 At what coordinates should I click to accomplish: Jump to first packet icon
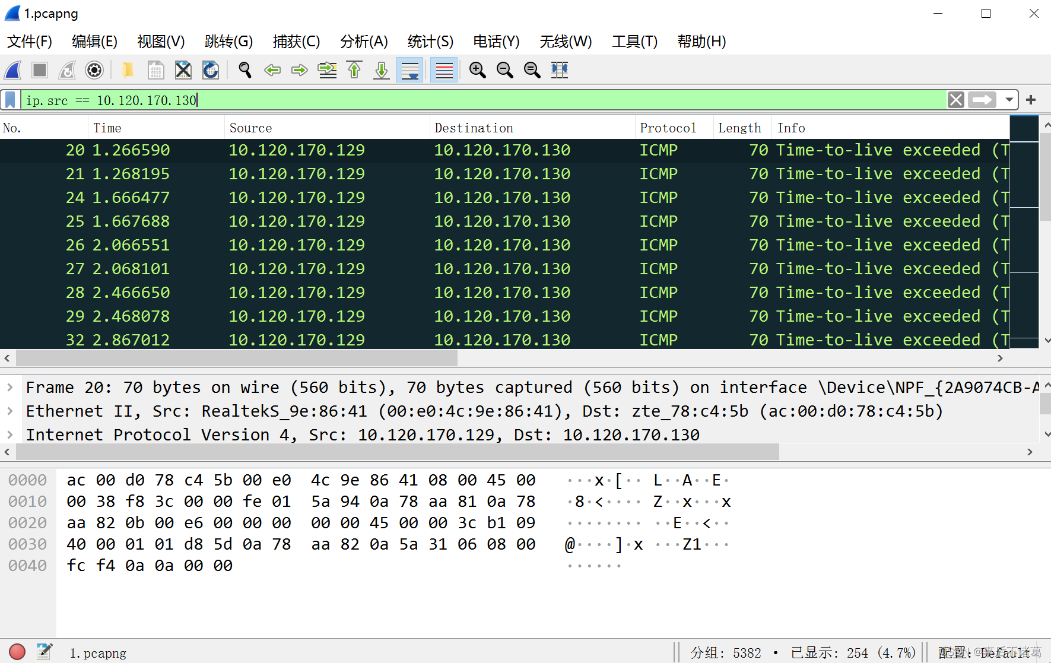pos(354,70)
